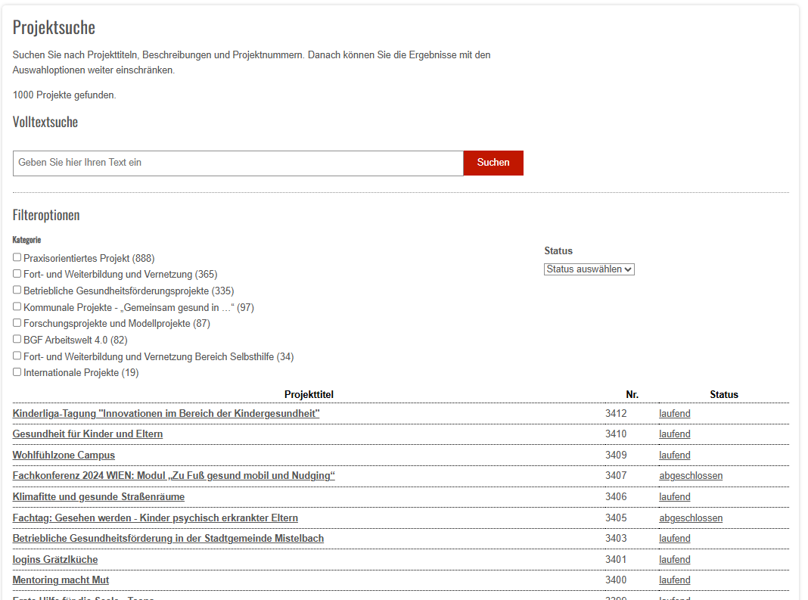The image size is (808, 600).
Task: Enable Fort- und Weiterbildung und Vernetzung (365) filter
Action: point(17,274)
